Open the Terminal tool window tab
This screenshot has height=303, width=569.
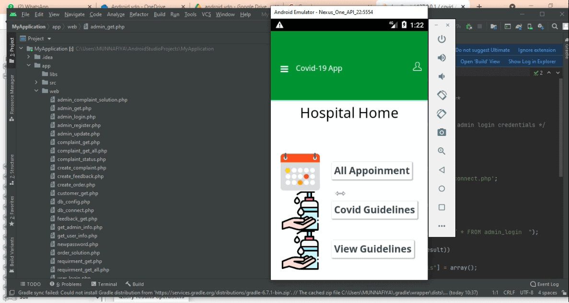coord(104,284)
